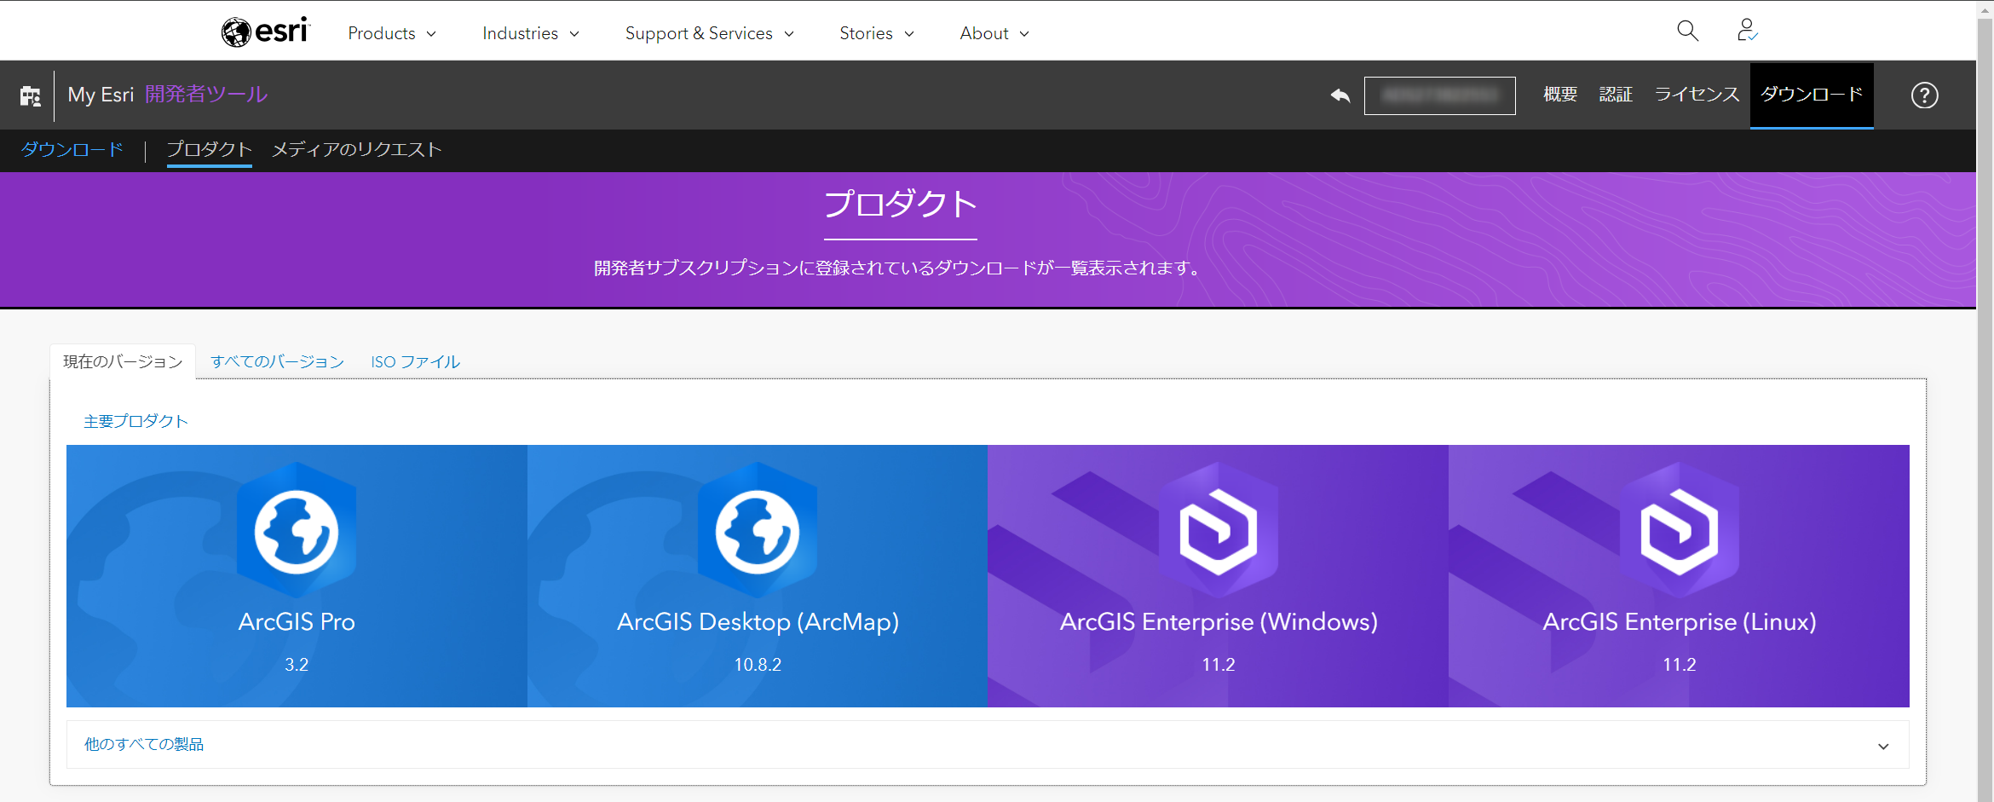Open ArcGIS Pro version 3.2 label
1994x802 pixels.
point(297,665)
